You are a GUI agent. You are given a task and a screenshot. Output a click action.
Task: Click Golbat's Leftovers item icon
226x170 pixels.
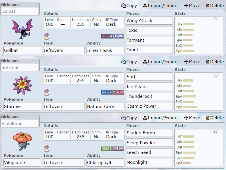pos(47,37)
